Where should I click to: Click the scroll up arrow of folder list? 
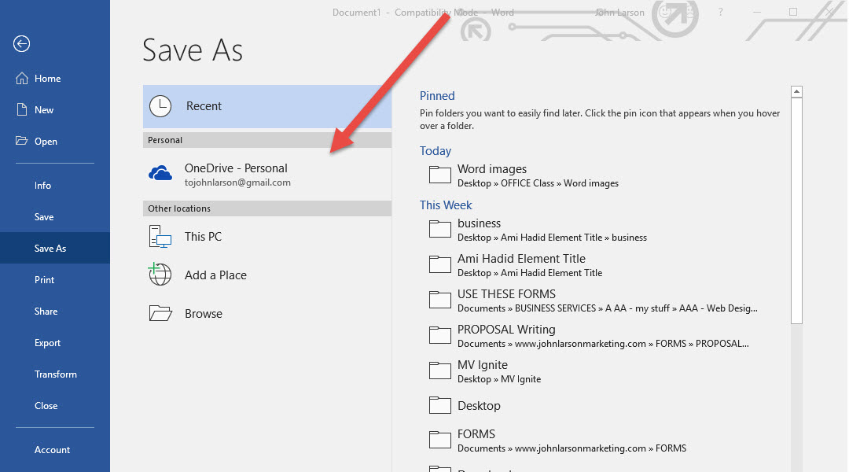click(x=796, y=92)
